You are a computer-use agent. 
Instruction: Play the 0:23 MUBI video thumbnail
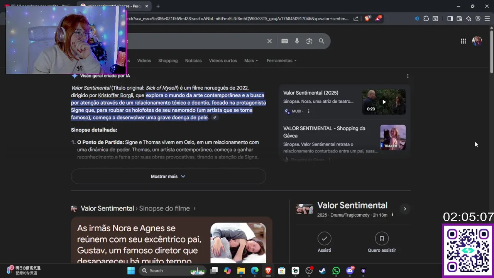pyautogui.click(x=384, y=102)
